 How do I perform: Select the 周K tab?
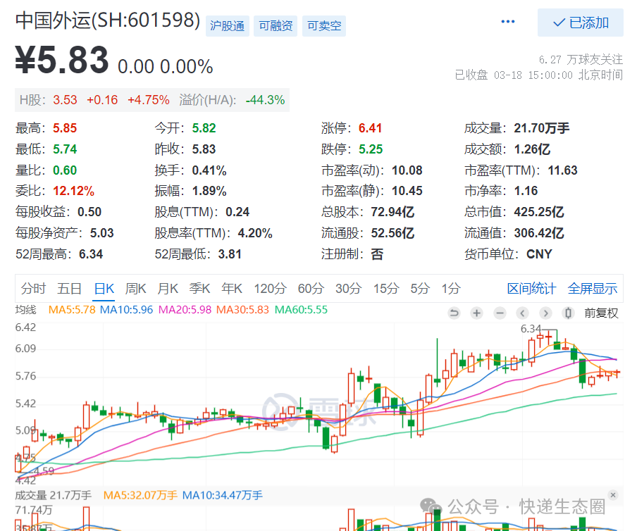pyautogui.click(x=135, y=289)
